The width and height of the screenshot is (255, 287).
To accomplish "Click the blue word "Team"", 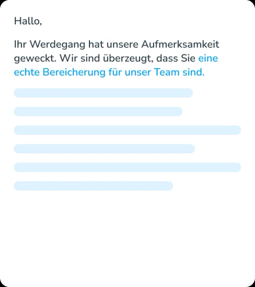I will 167,72.
